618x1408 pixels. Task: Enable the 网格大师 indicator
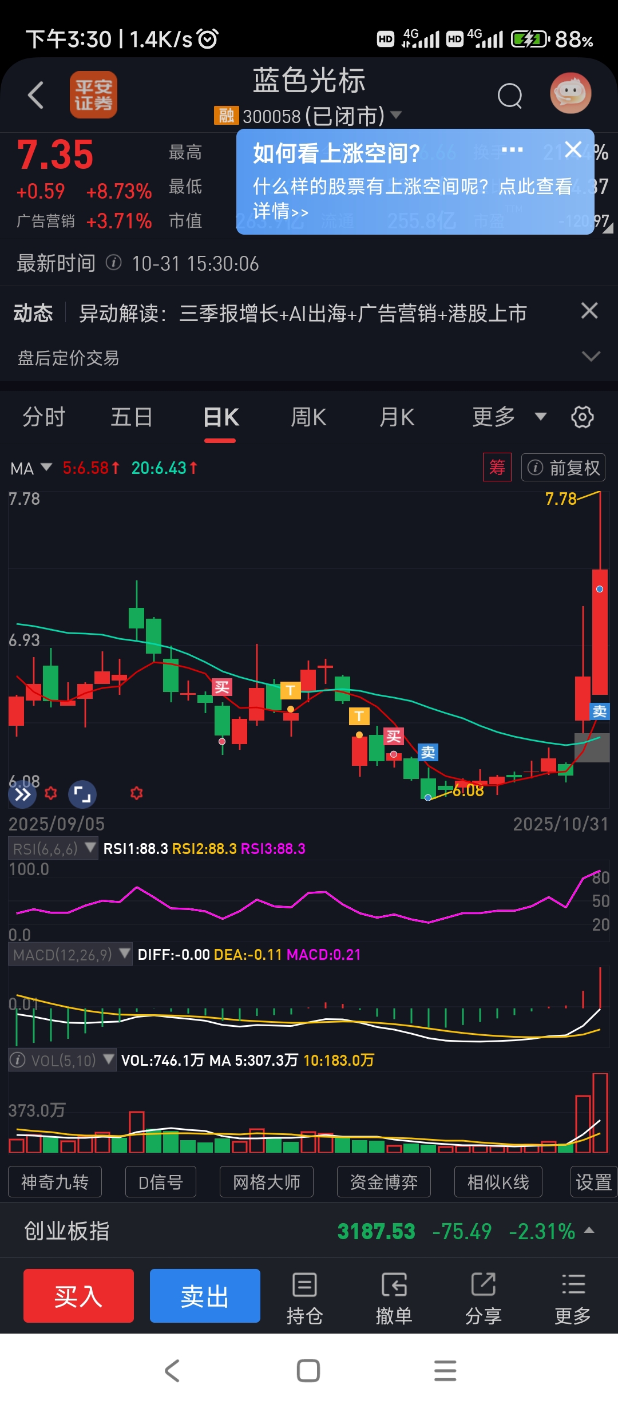point(267,1182)
